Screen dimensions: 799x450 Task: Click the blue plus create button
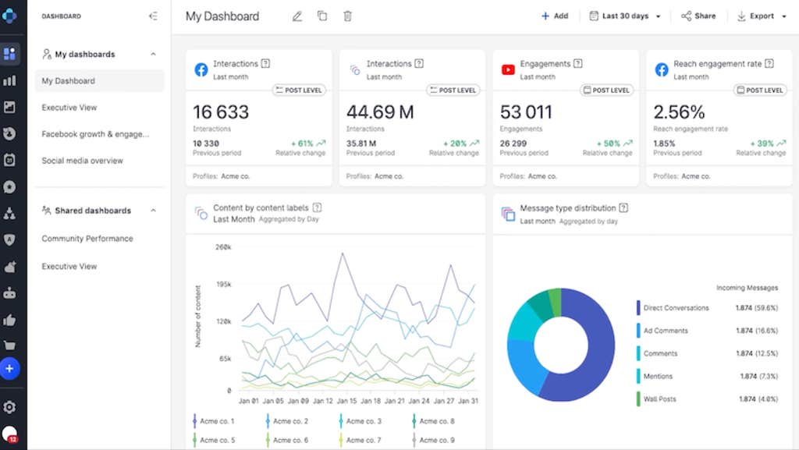click(10, 369)
